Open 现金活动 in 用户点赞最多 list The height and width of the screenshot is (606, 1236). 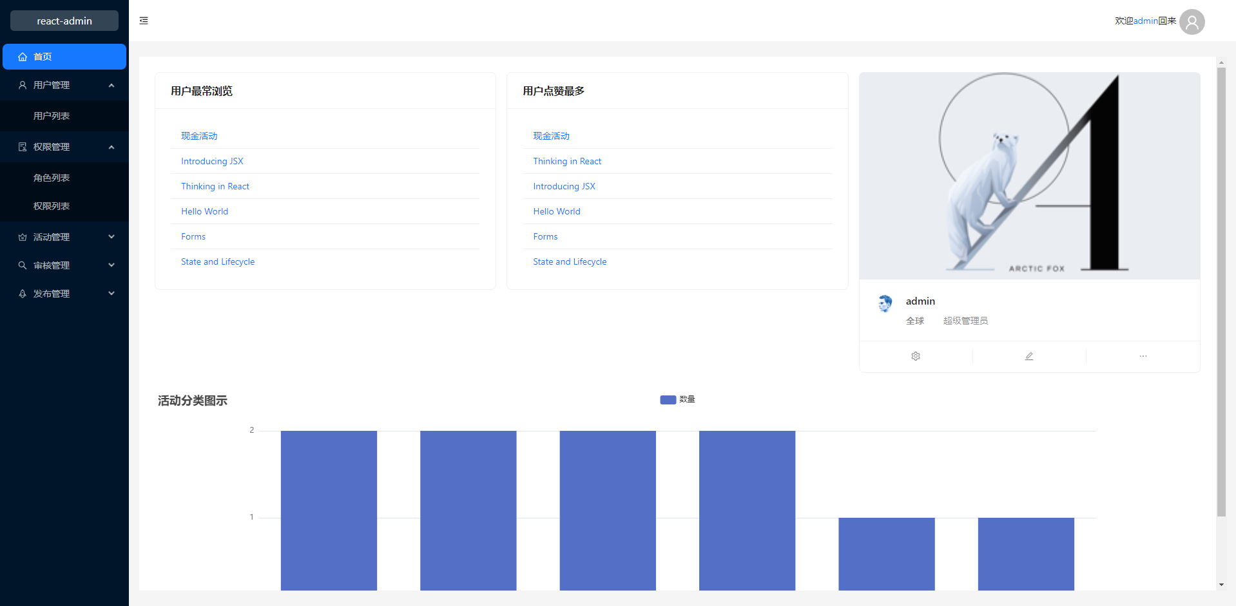pyautogui.click(x=551, y=136)
